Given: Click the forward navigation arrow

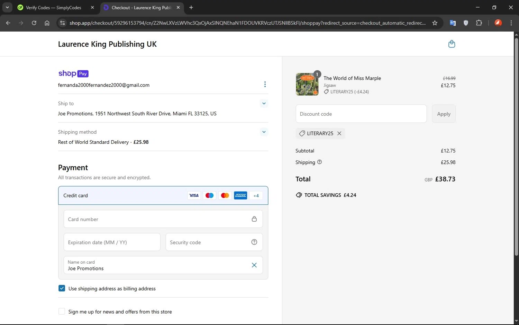Looking at the screenshot, I should (x=21, y=23).
